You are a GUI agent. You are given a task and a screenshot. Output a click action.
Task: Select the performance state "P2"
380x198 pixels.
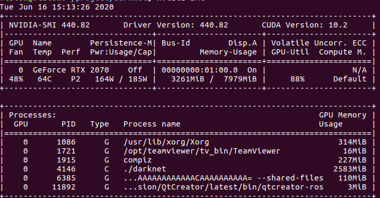pos(76,79)
